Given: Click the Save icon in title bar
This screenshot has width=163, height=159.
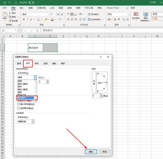Looking at the screenshot, I should coord(4,2).
